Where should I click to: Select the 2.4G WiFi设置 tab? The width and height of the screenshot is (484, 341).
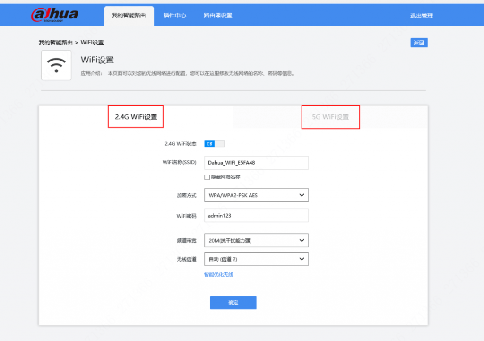coord(135,116)
